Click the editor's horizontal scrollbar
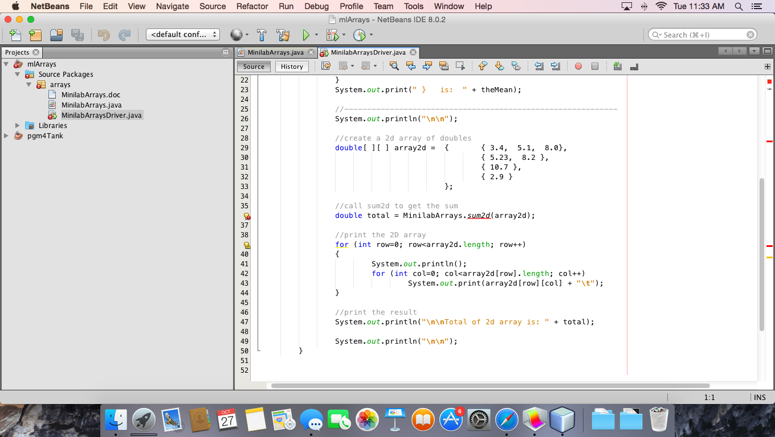The image size is (775, 437). (490, 386)
